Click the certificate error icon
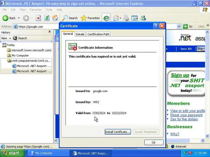 tap(73, 47)
